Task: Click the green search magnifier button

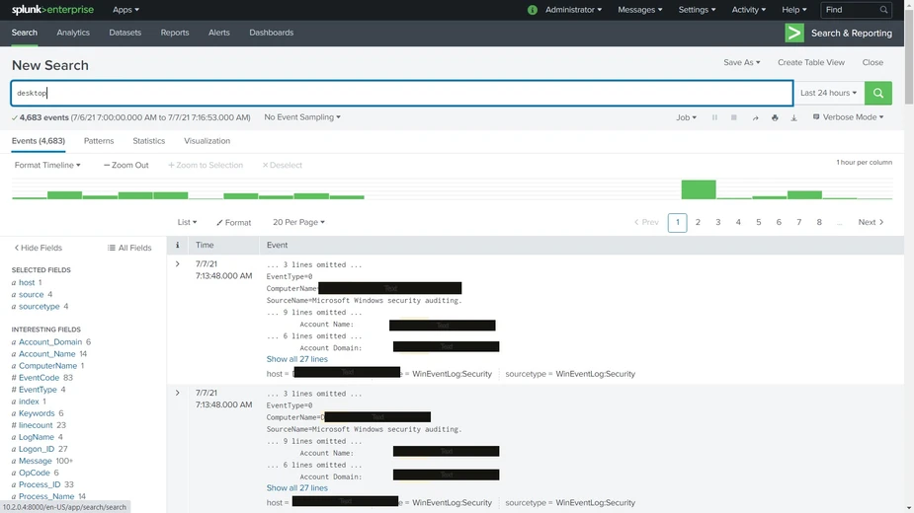Action: pos(877,93)
